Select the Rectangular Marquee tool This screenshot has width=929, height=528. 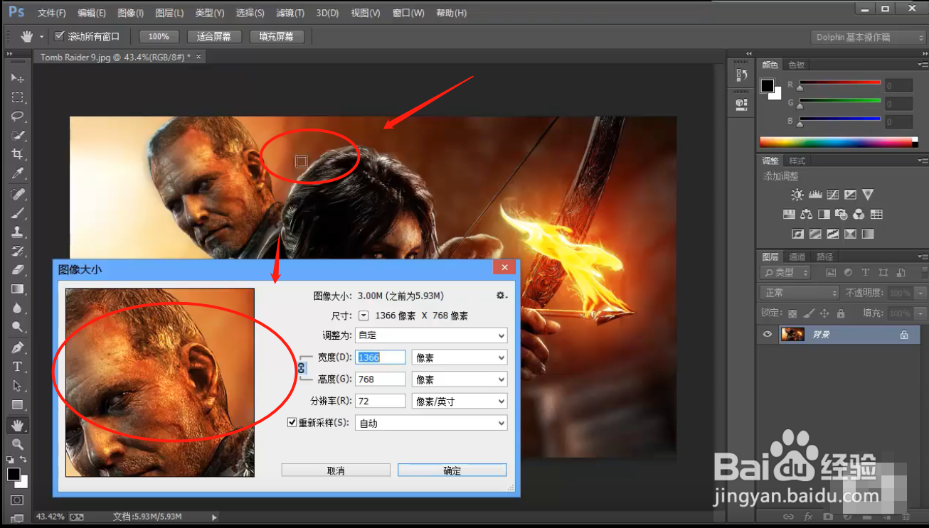click(18, 97)
